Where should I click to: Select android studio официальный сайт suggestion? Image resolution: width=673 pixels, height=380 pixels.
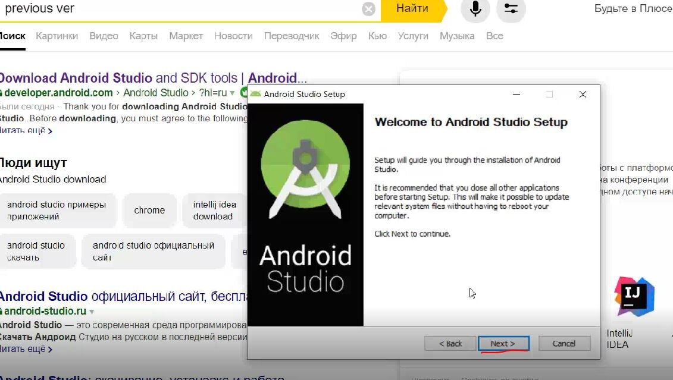(154, 252)
